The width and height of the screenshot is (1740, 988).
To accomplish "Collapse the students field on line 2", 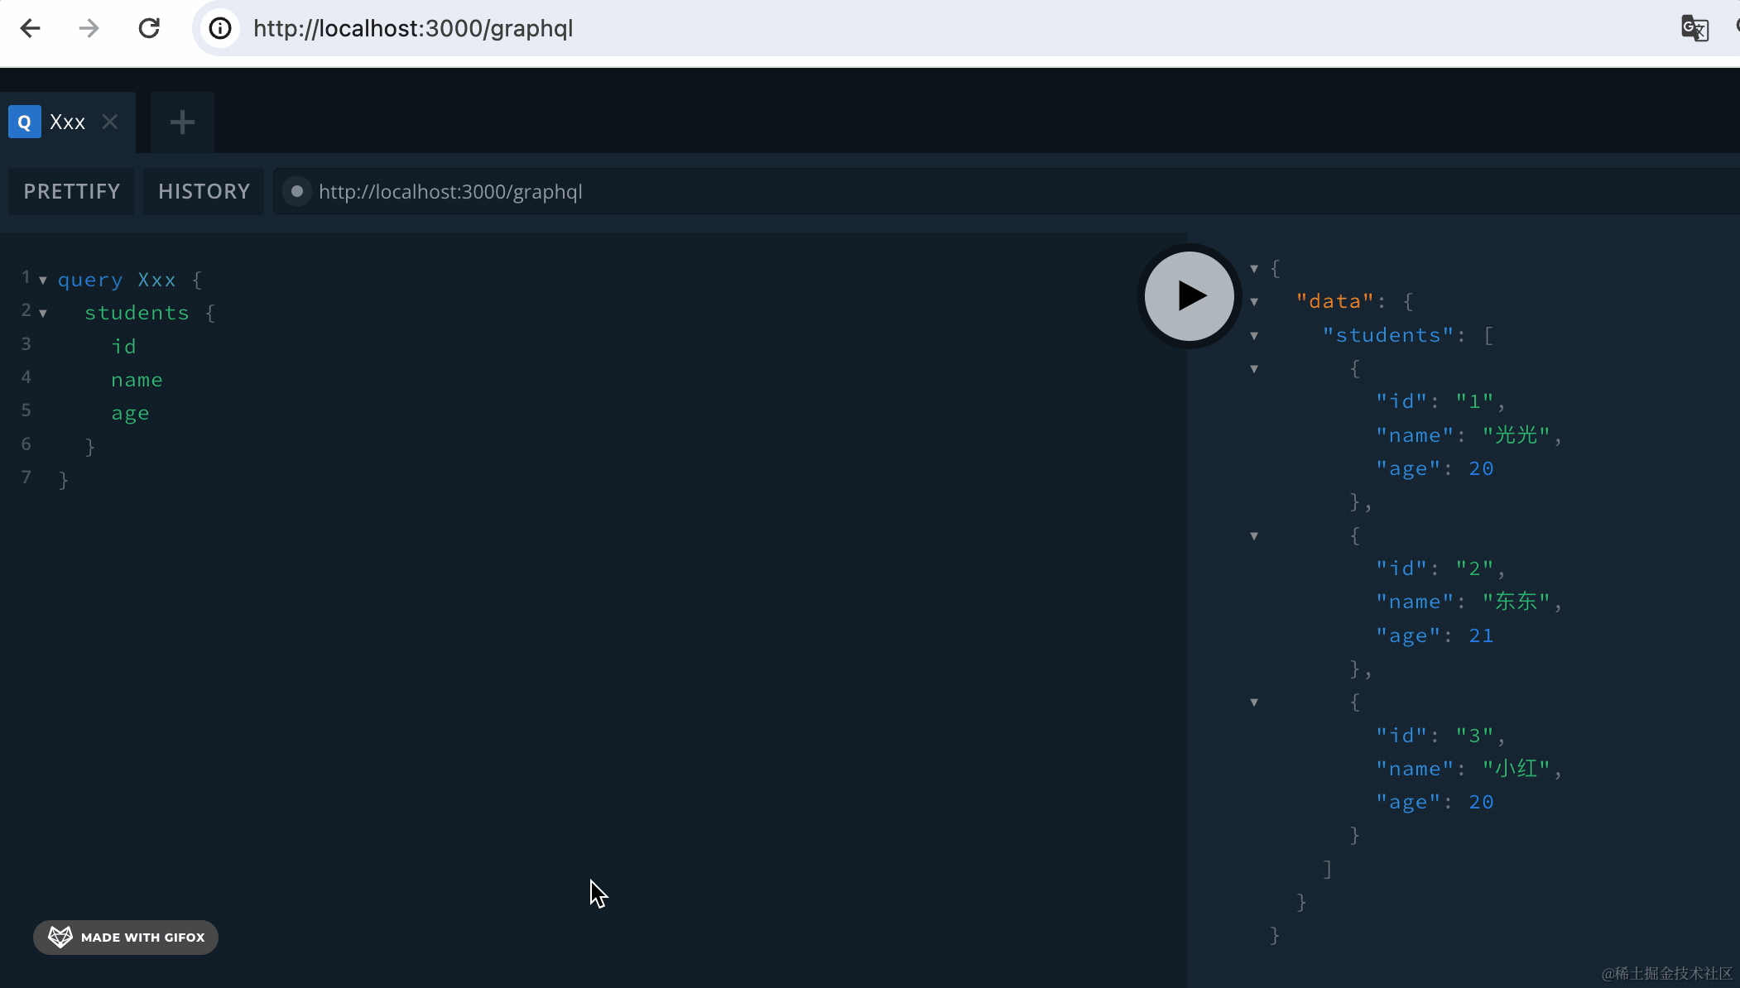I will [x=43, y=314].
